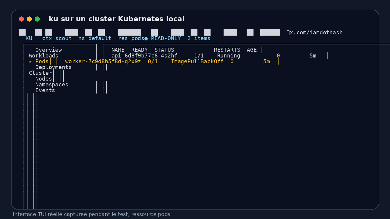
Task: Click the res pods indicator
Action: coord(131,38)
